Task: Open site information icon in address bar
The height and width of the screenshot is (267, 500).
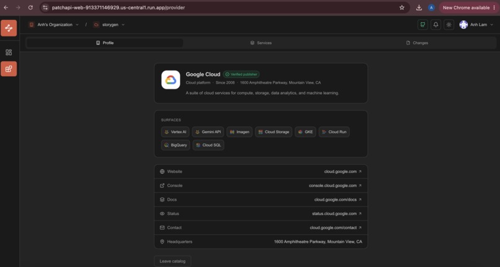Action: click(45, 7)
